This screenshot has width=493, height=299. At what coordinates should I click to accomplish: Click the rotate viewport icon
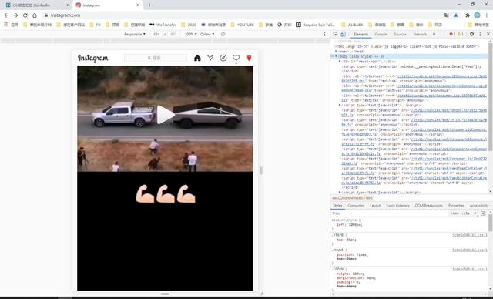(223, 34)
